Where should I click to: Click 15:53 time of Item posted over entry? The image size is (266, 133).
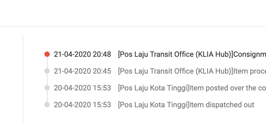tap(102, 88)
